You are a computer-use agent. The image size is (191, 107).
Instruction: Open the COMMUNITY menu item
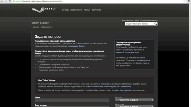[x=76, y=10]
